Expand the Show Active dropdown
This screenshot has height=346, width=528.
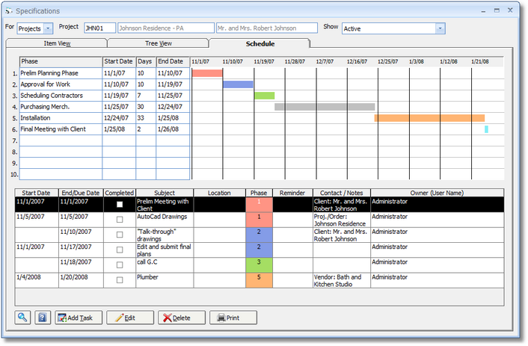(x=440, y=28)
